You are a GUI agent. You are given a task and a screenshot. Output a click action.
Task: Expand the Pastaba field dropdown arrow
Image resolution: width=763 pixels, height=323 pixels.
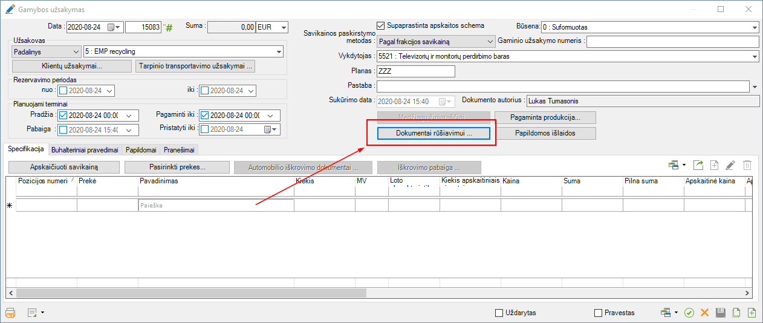pyautogui.click(x=755, y=87)
